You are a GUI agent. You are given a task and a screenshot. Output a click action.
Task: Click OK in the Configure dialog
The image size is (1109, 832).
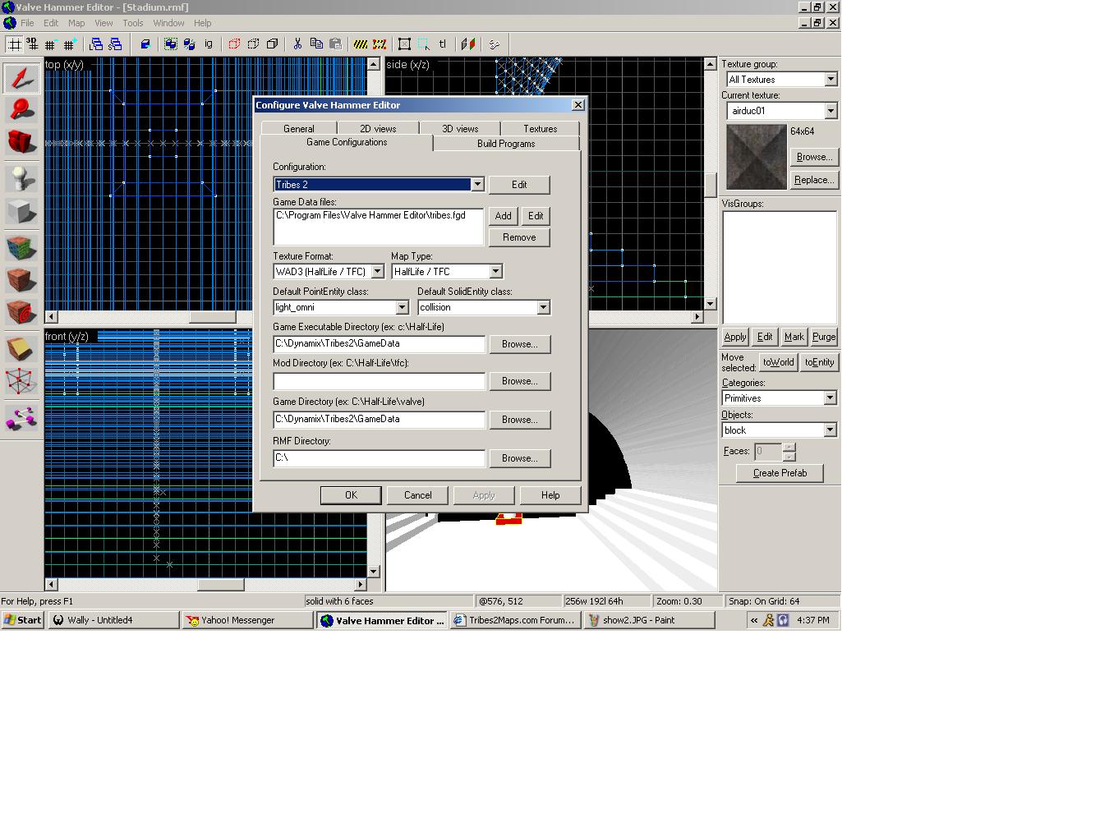351,495
